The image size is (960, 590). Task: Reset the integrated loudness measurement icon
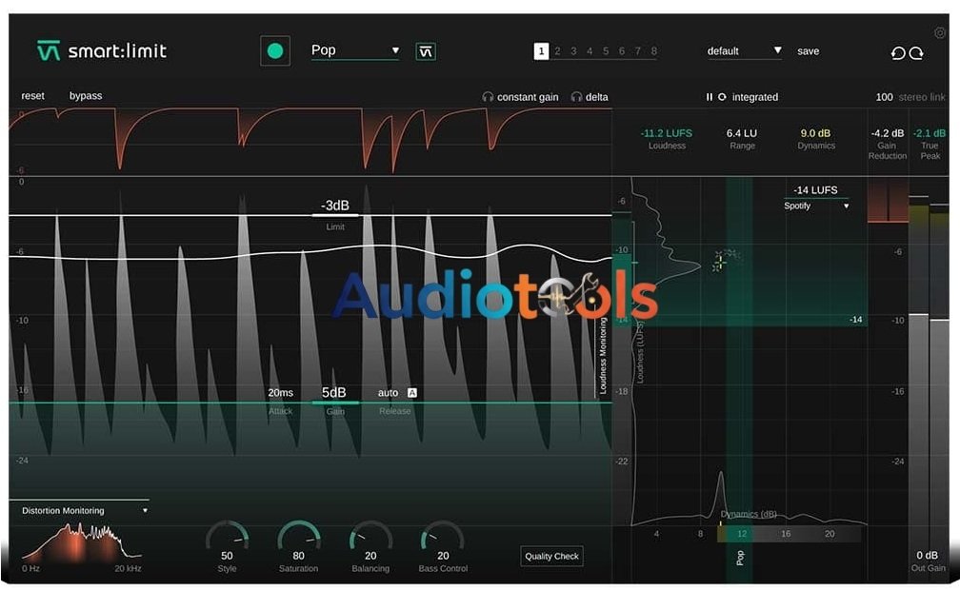coord(722,97)
